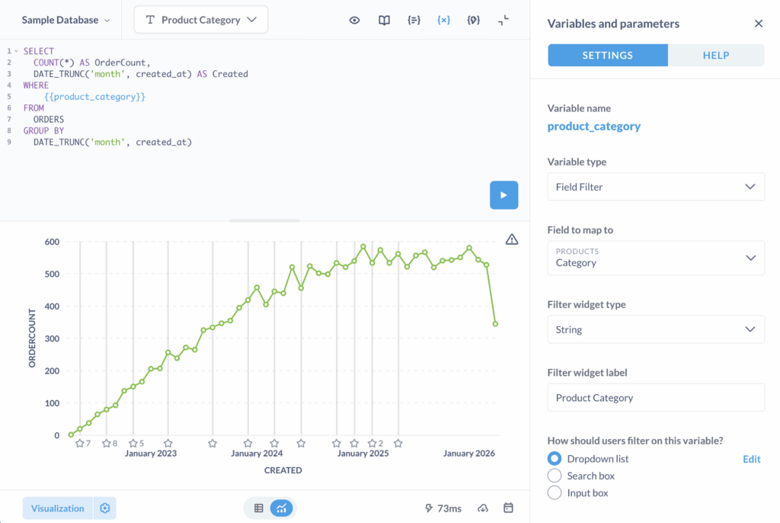The width and height of the screenshot is (780, 523).
Task: Choose the Search box filter option
Action: (x=555, y=475)
